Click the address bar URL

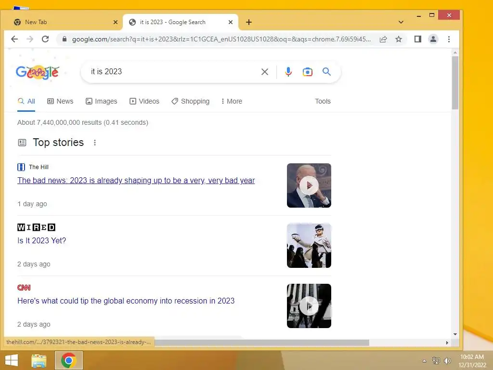click(221, 40)
